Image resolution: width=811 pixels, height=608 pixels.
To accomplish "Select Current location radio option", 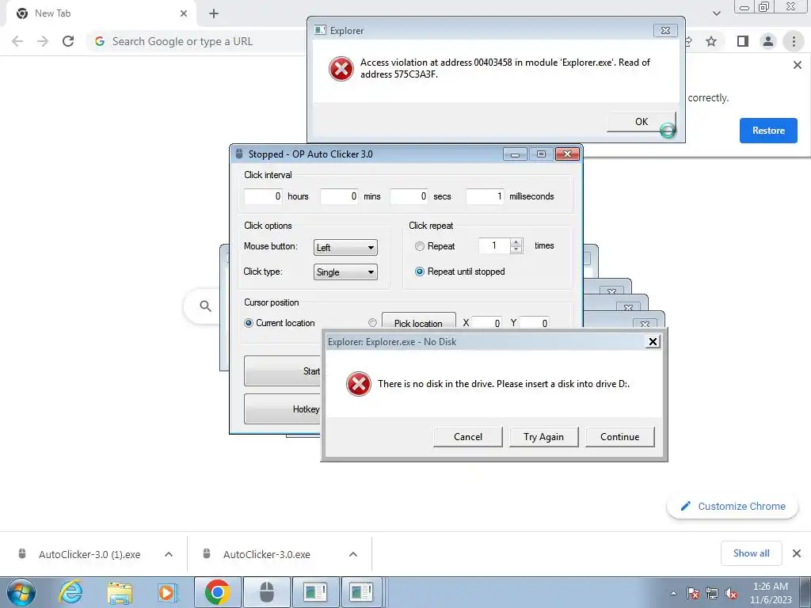I will point(249,323).
